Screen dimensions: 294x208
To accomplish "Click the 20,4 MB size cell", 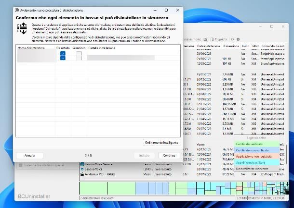I will tap(227, 99).
